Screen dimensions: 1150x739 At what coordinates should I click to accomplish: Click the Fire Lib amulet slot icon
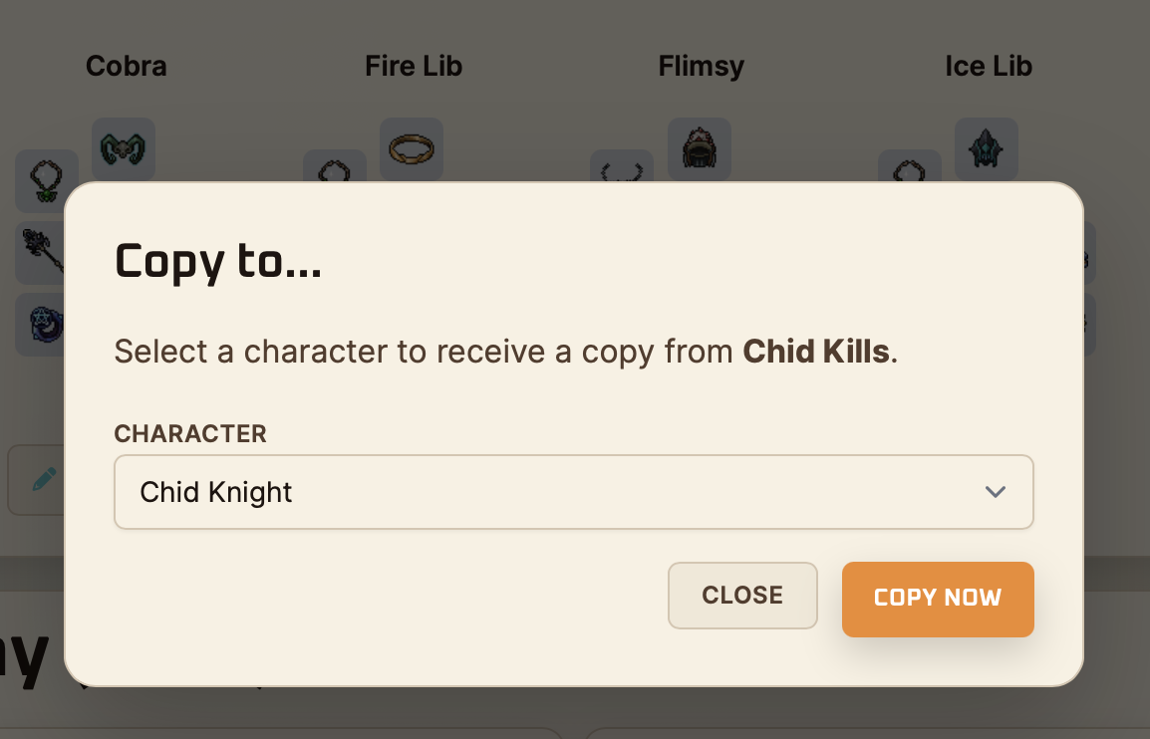tap(335, 169)
